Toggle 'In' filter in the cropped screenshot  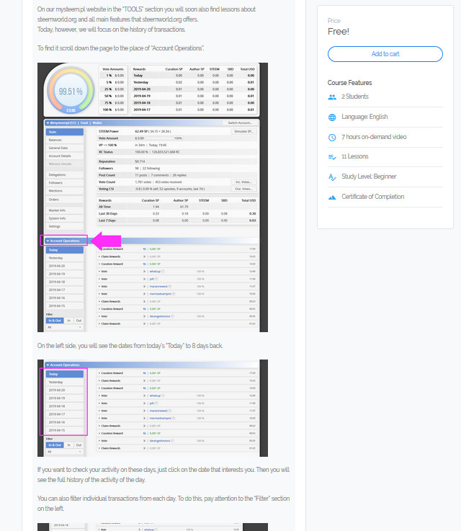tap(68, 445)
